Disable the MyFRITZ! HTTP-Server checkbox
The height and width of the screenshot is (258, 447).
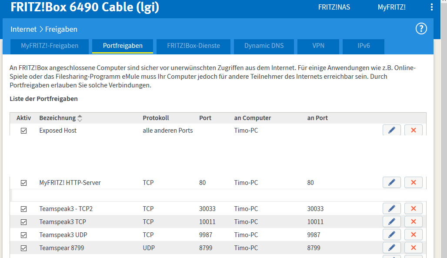(x=24, y=183)
